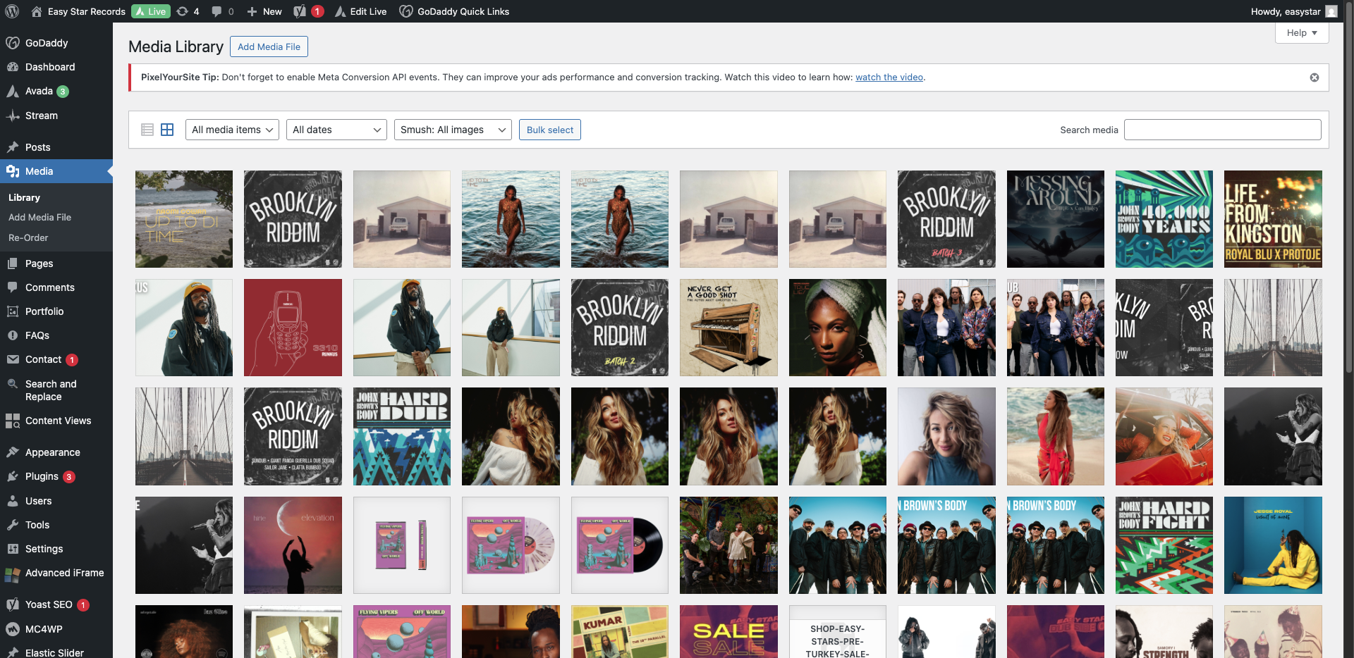Follow the watch the video link
The width and height of the screenshot is (1354, 658).
point(889,77)
